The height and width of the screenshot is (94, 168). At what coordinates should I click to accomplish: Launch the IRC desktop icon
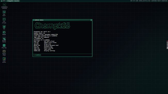click(x=4, y=27)
